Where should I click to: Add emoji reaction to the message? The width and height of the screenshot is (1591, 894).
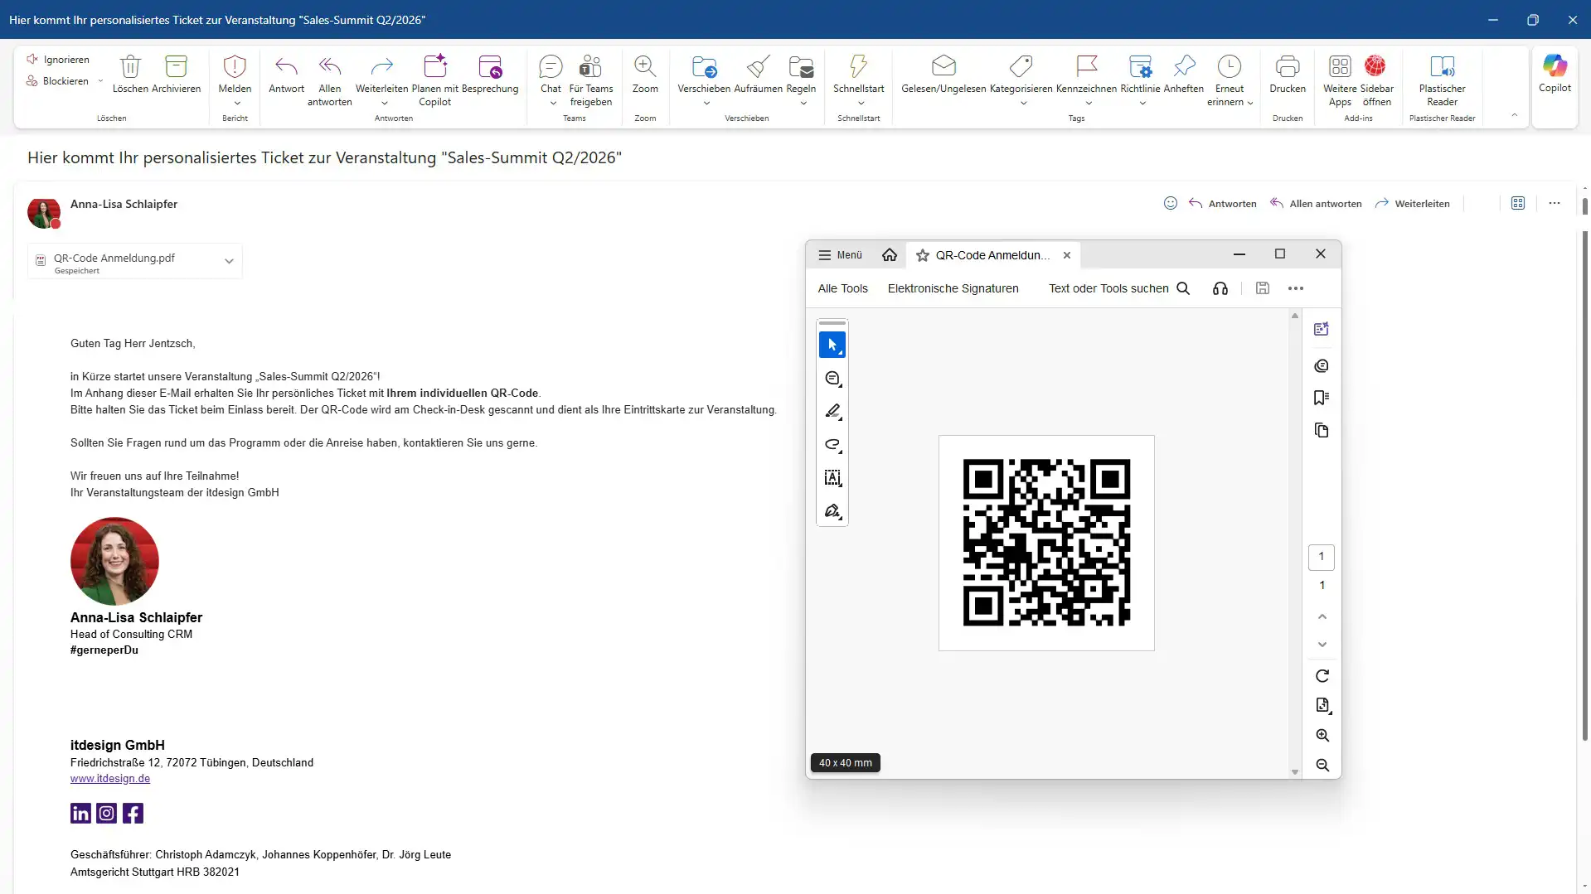[1170, 203]
